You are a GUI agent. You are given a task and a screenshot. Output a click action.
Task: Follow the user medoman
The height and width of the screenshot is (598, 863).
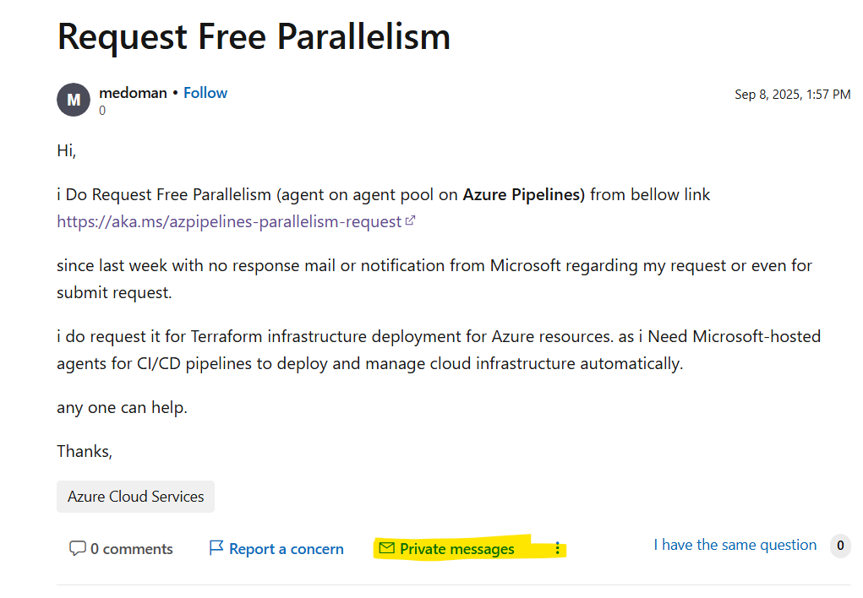[x=205, y=93]
